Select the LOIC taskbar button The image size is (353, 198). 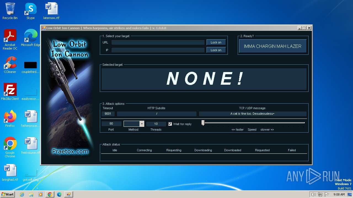(x=69, y=194)
